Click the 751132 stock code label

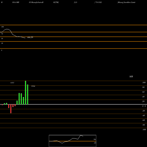coord(98,2)
